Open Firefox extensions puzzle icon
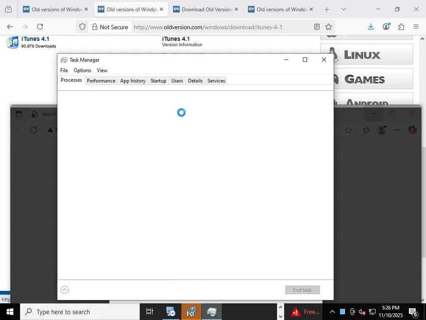This screenshot has height=320, width=426. point(401,27)
